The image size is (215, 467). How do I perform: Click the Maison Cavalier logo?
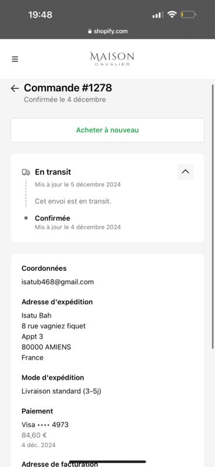pos(112,59)
